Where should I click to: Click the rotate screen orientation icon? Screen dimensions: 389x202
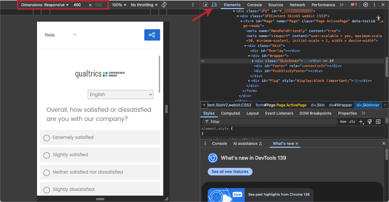164,5
